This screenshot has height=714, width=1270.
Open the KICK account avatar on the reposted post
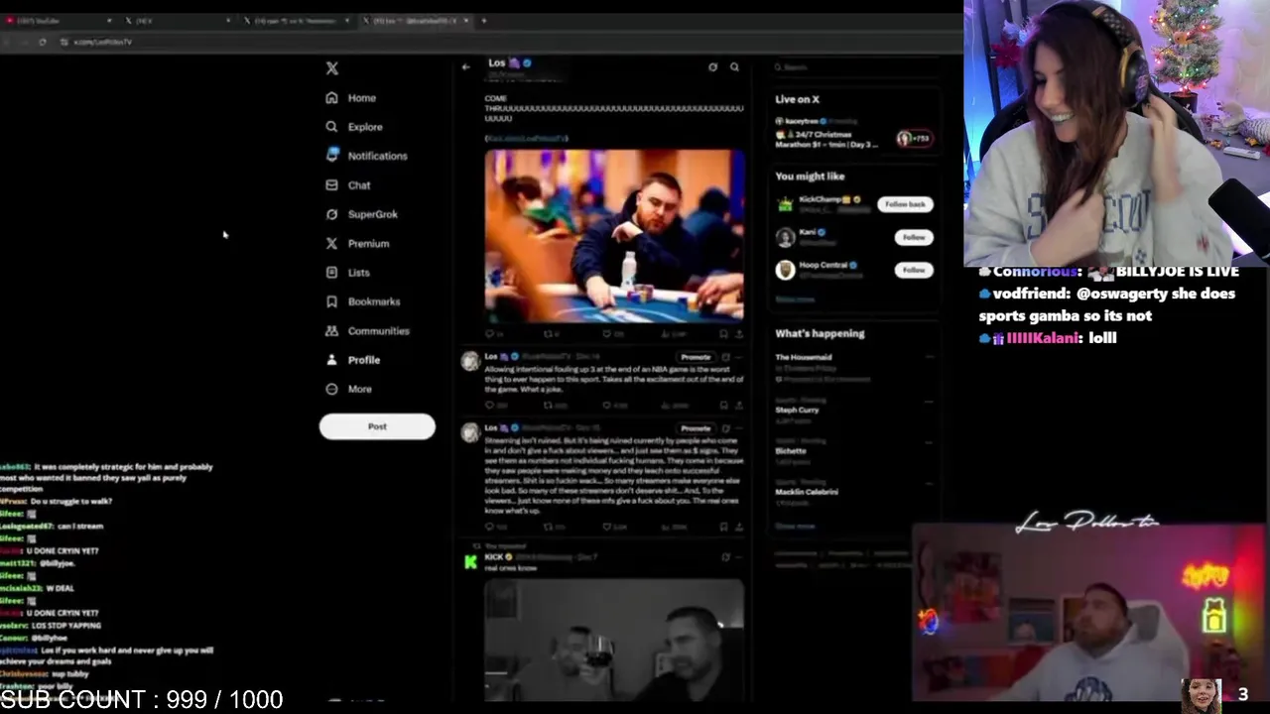[x=470, y=562]
